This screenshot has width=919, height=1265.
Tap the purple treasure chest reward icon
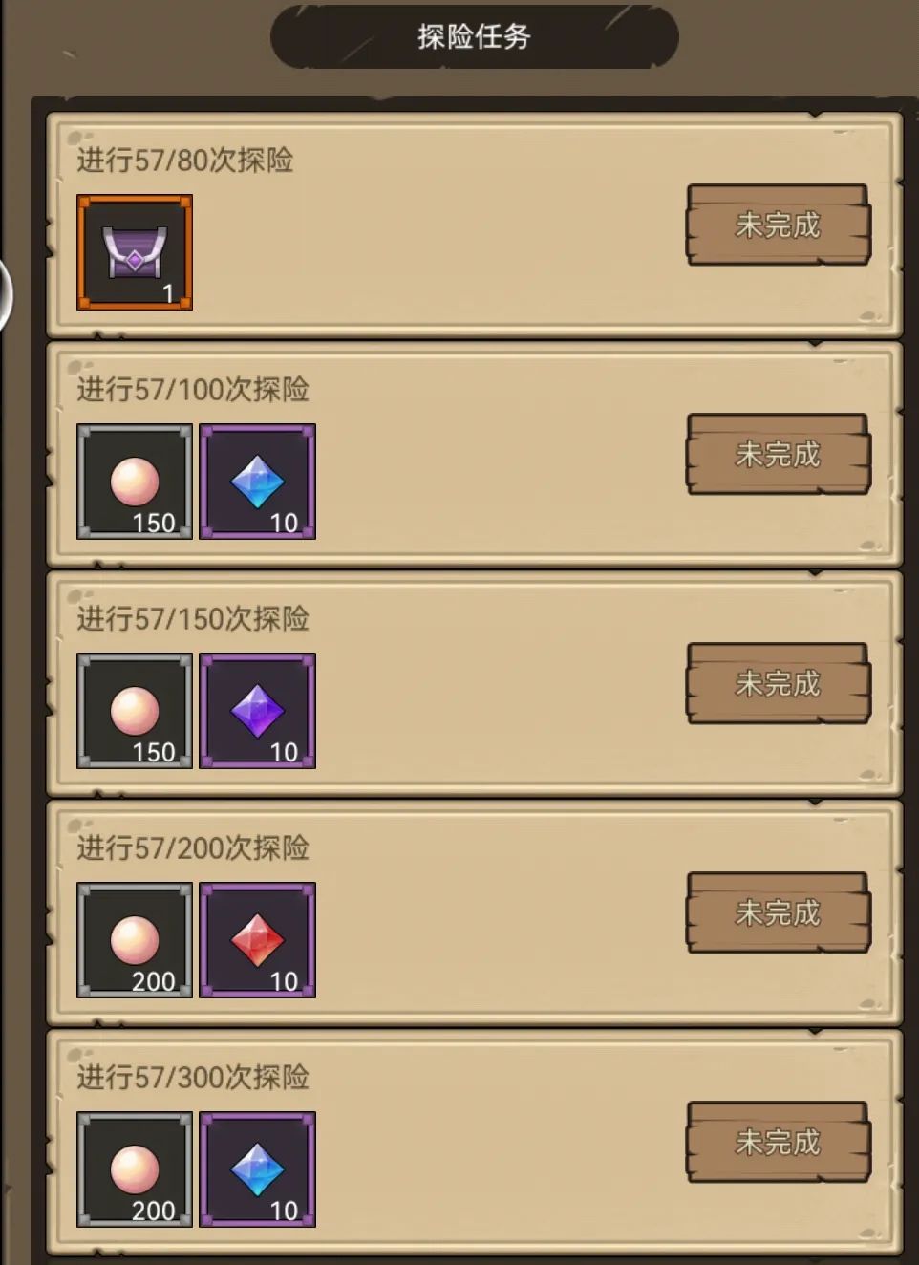coord(135,252)
